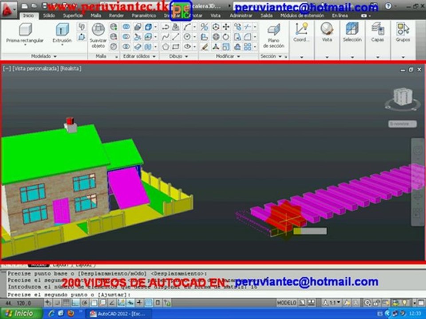The image size is (426, 319).
Task: Open dropdown under Prisma rectangular
Action: point(25,45)
